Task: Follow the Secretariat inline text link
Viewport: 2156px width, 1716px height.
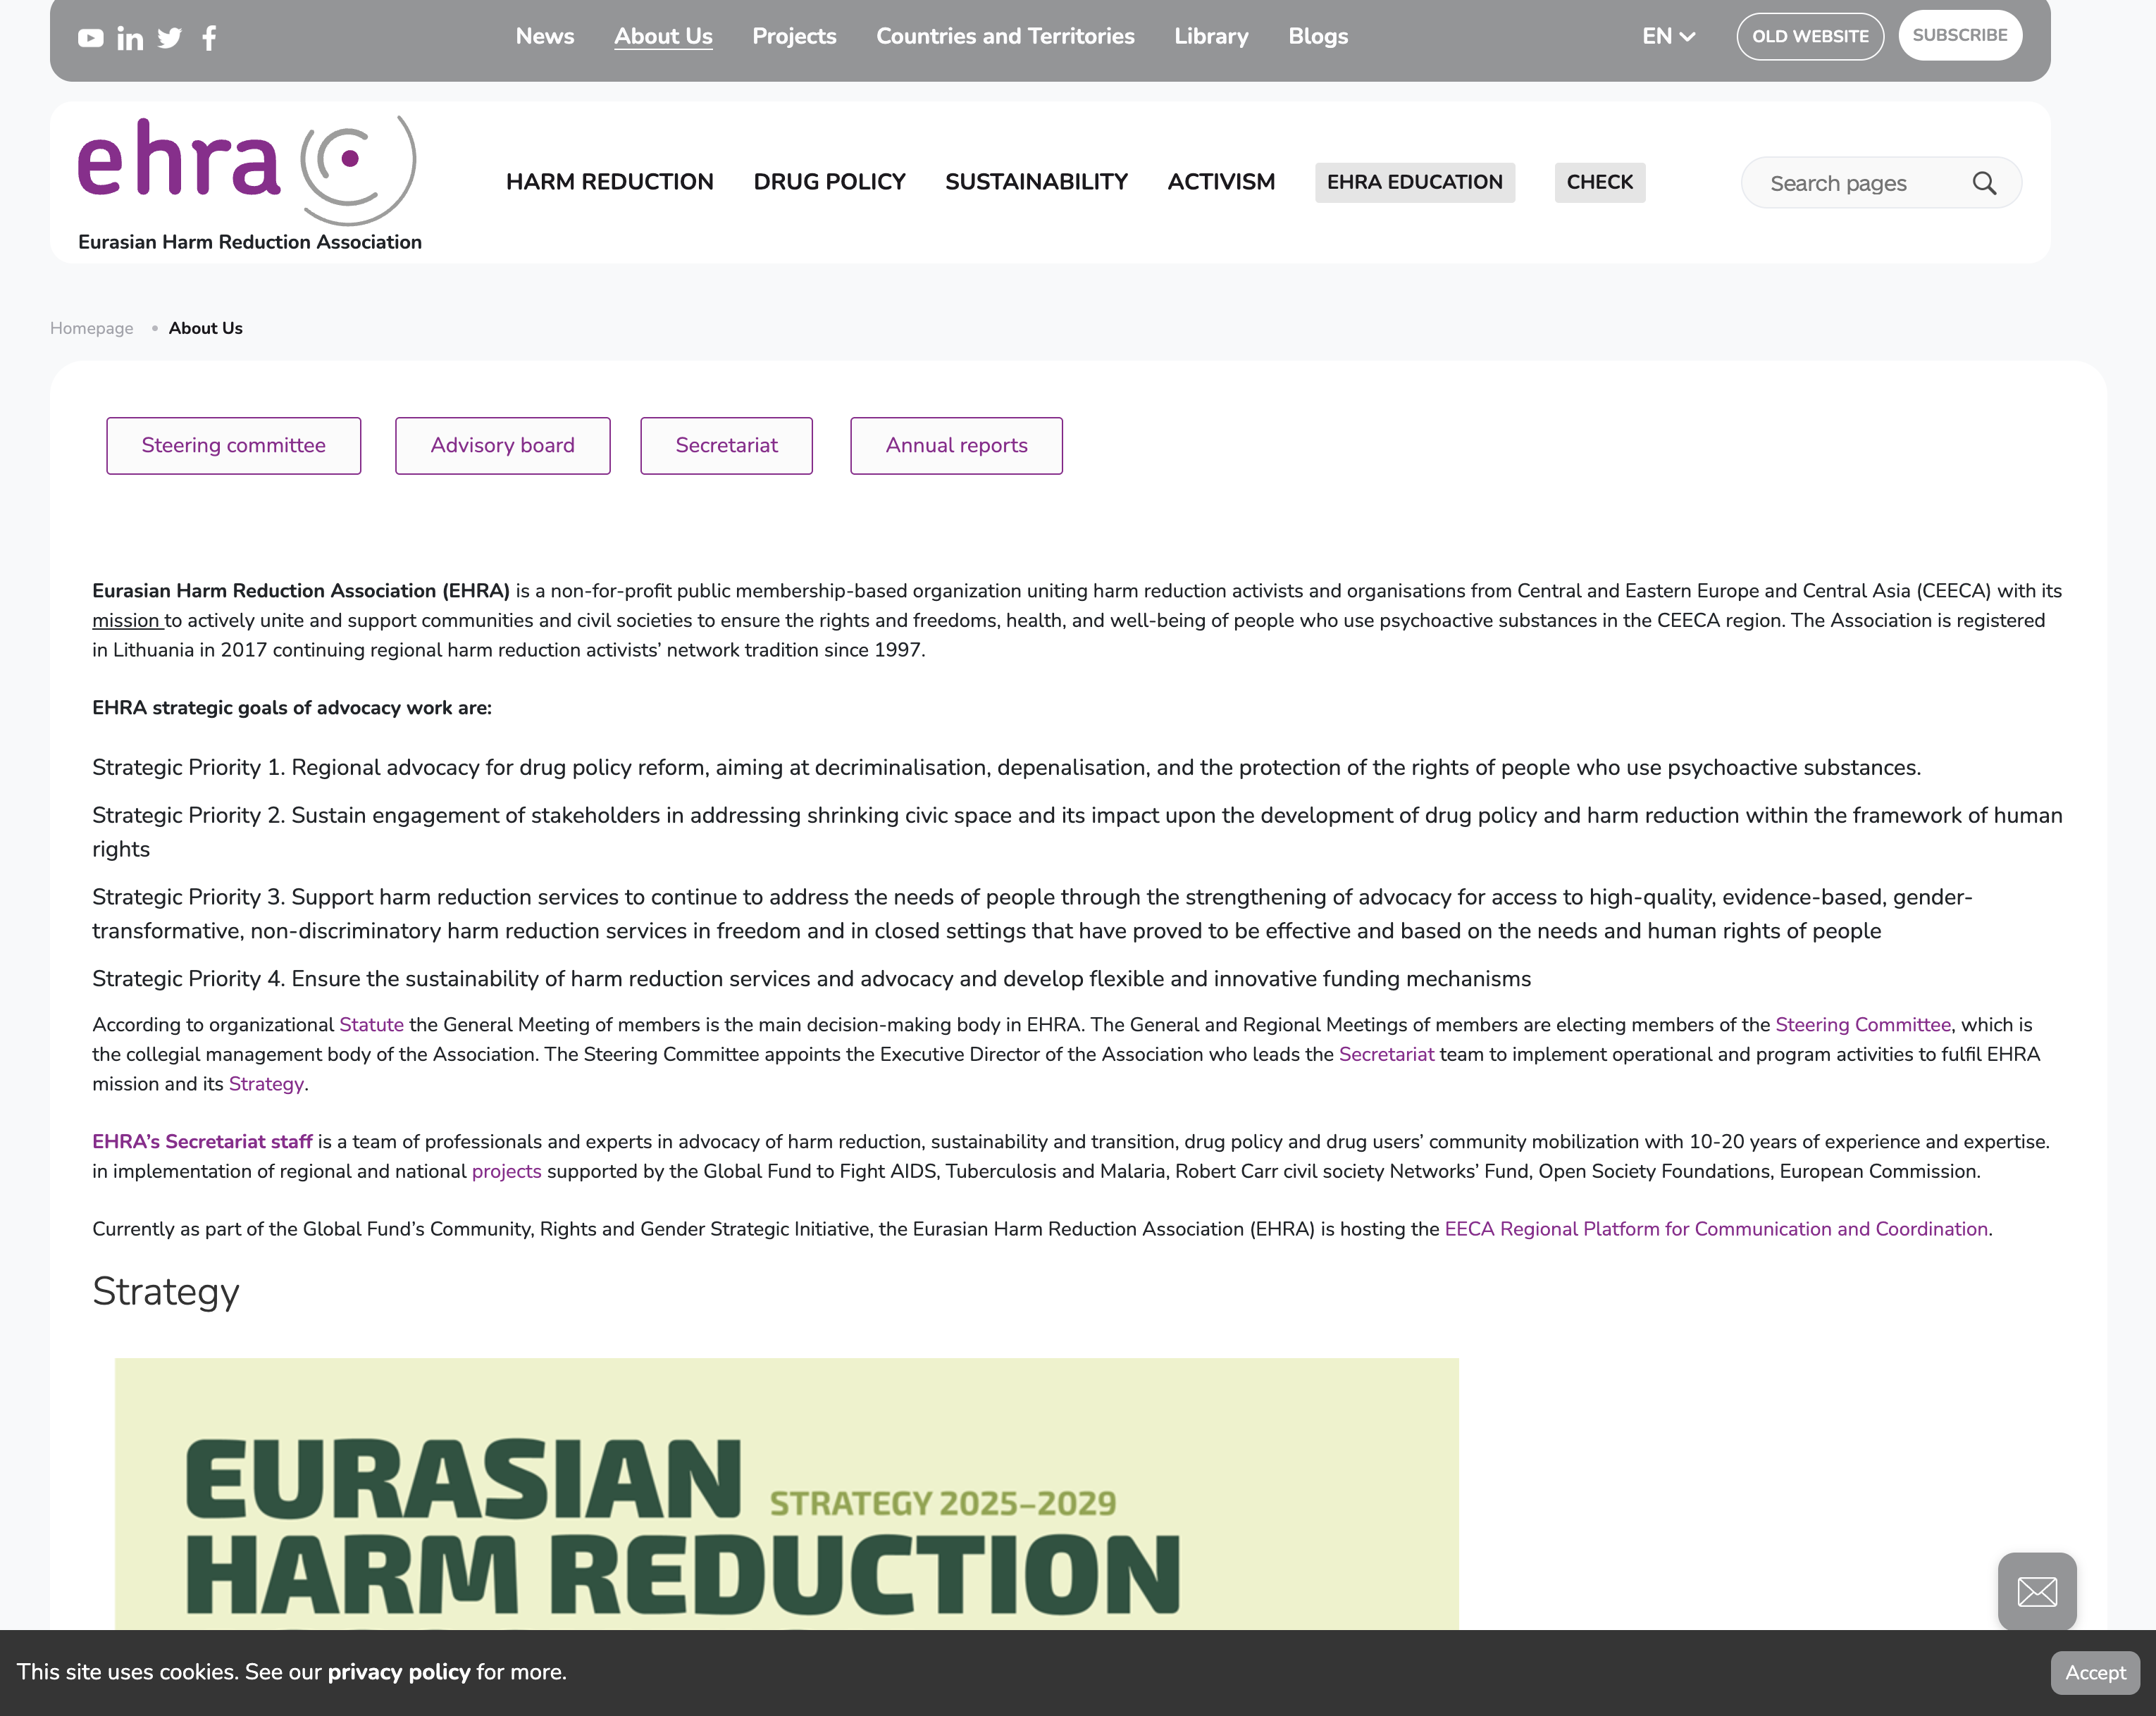Action: pyautogui.click(x=1386, y=1054)
